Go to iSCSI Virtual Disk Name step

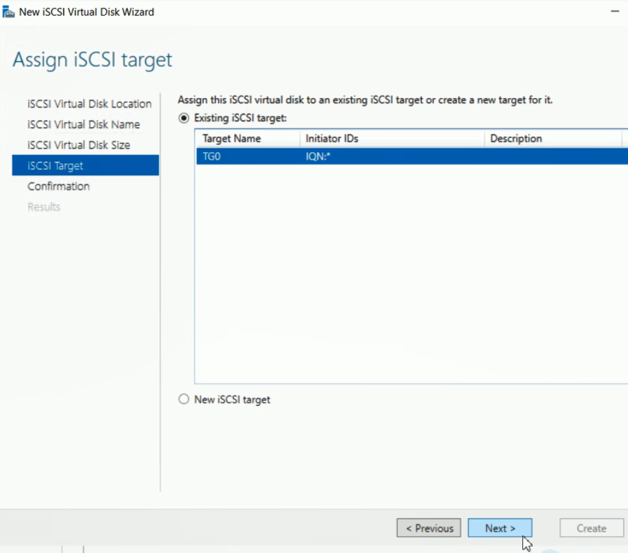(84, 124)
